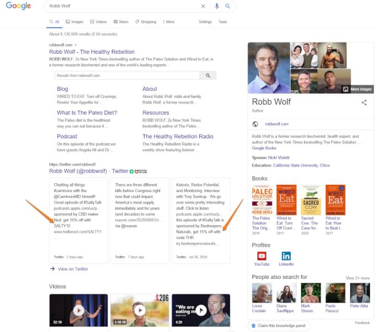Click the 'Results from robbwolf.com' search field
The width and height of the screenshot is (376, 332).
(x=127, y=75)
